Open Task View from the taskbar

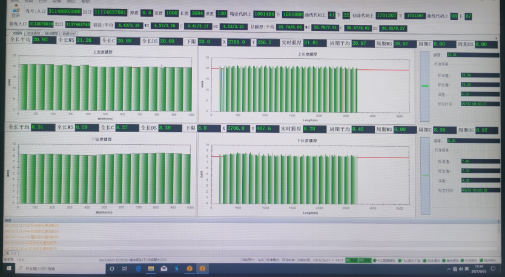point(125,269)
